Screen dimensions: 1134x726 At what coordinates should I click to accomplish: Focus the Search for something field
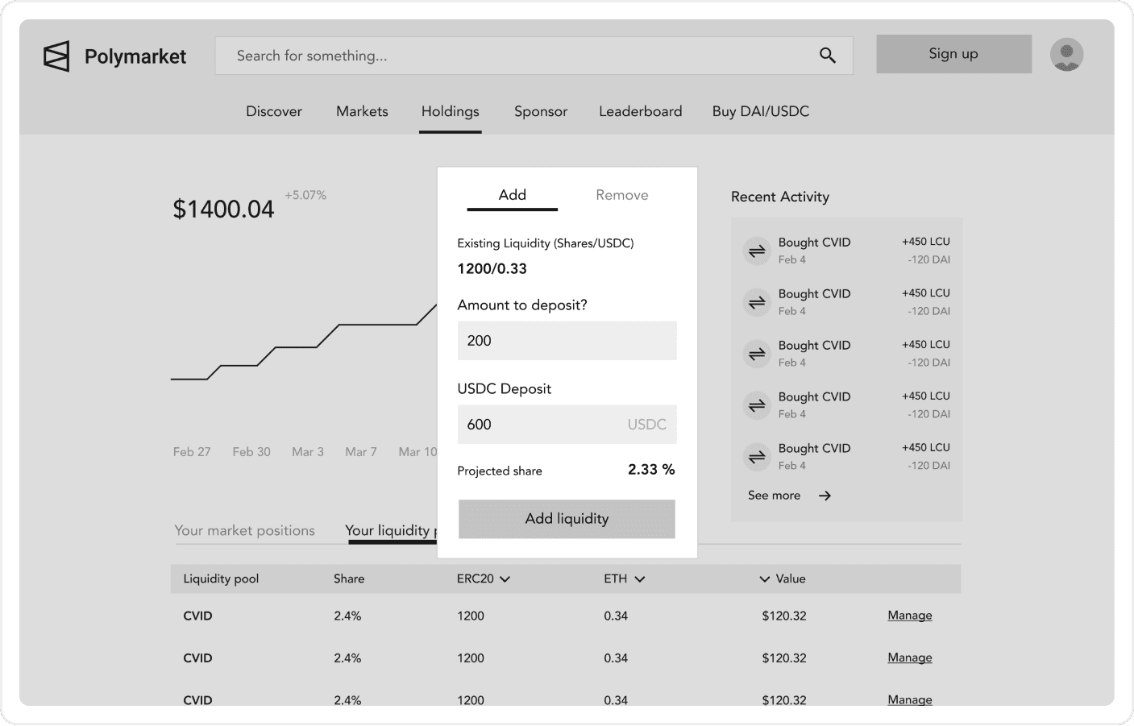click(x=534, y=56)
